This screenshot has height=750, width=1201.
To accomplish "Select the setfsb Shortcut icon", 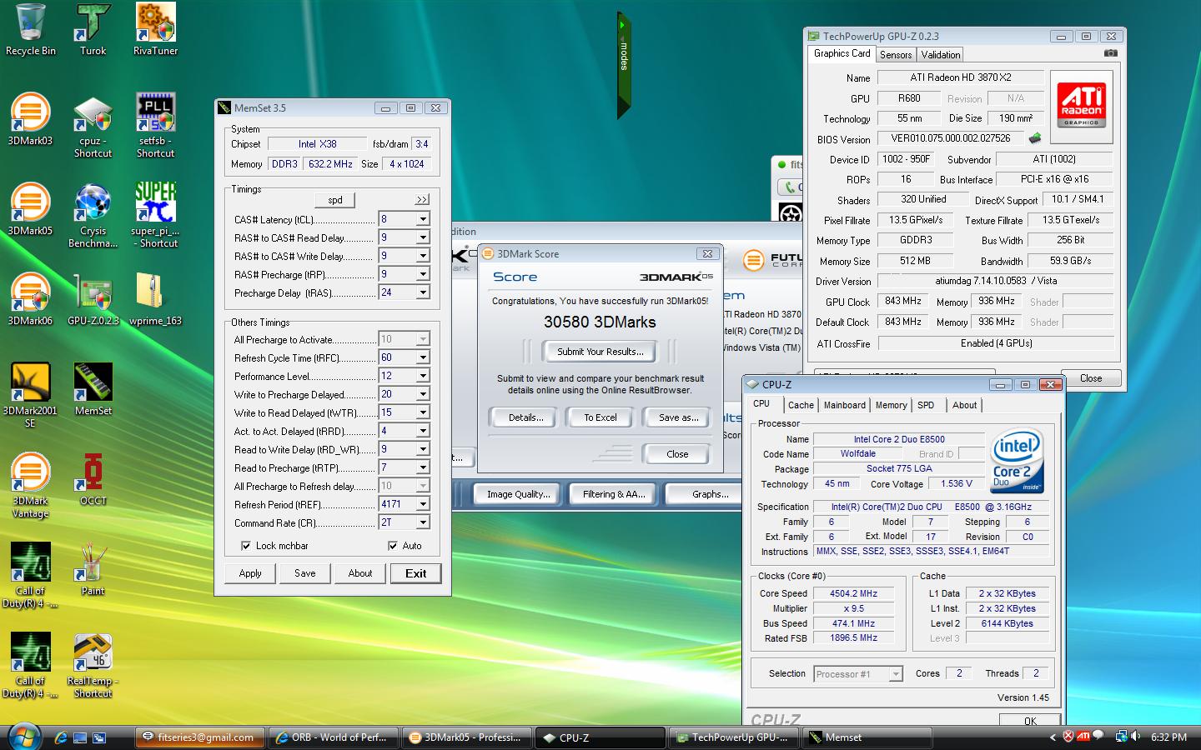I will tap(155, 125).
